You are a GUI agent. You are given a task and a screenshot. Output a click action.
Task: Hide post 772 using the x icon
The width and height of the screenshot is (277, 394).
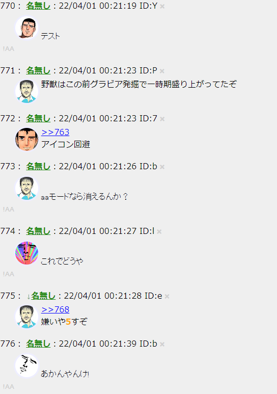coord(162,119)
